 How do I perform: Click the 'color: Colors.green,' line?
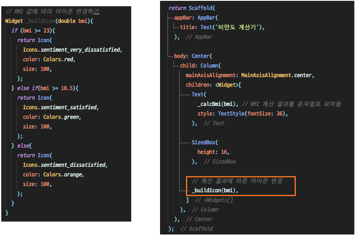pos(52,117)
